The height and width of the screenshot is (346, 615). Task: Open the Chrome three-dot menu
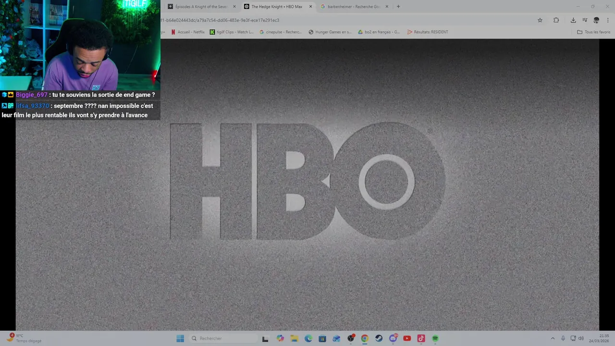click(608, 20)
